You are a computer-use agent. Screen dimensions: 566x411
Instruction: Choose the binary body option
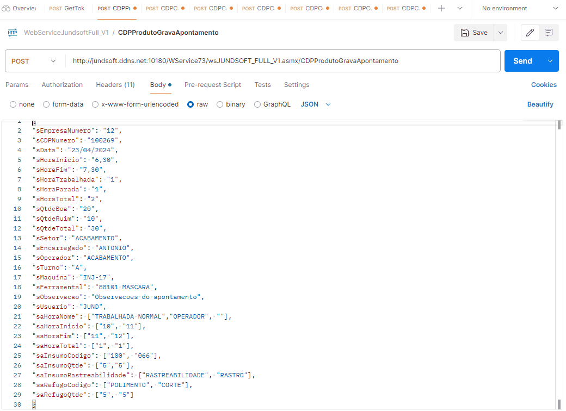coord(220,104)
